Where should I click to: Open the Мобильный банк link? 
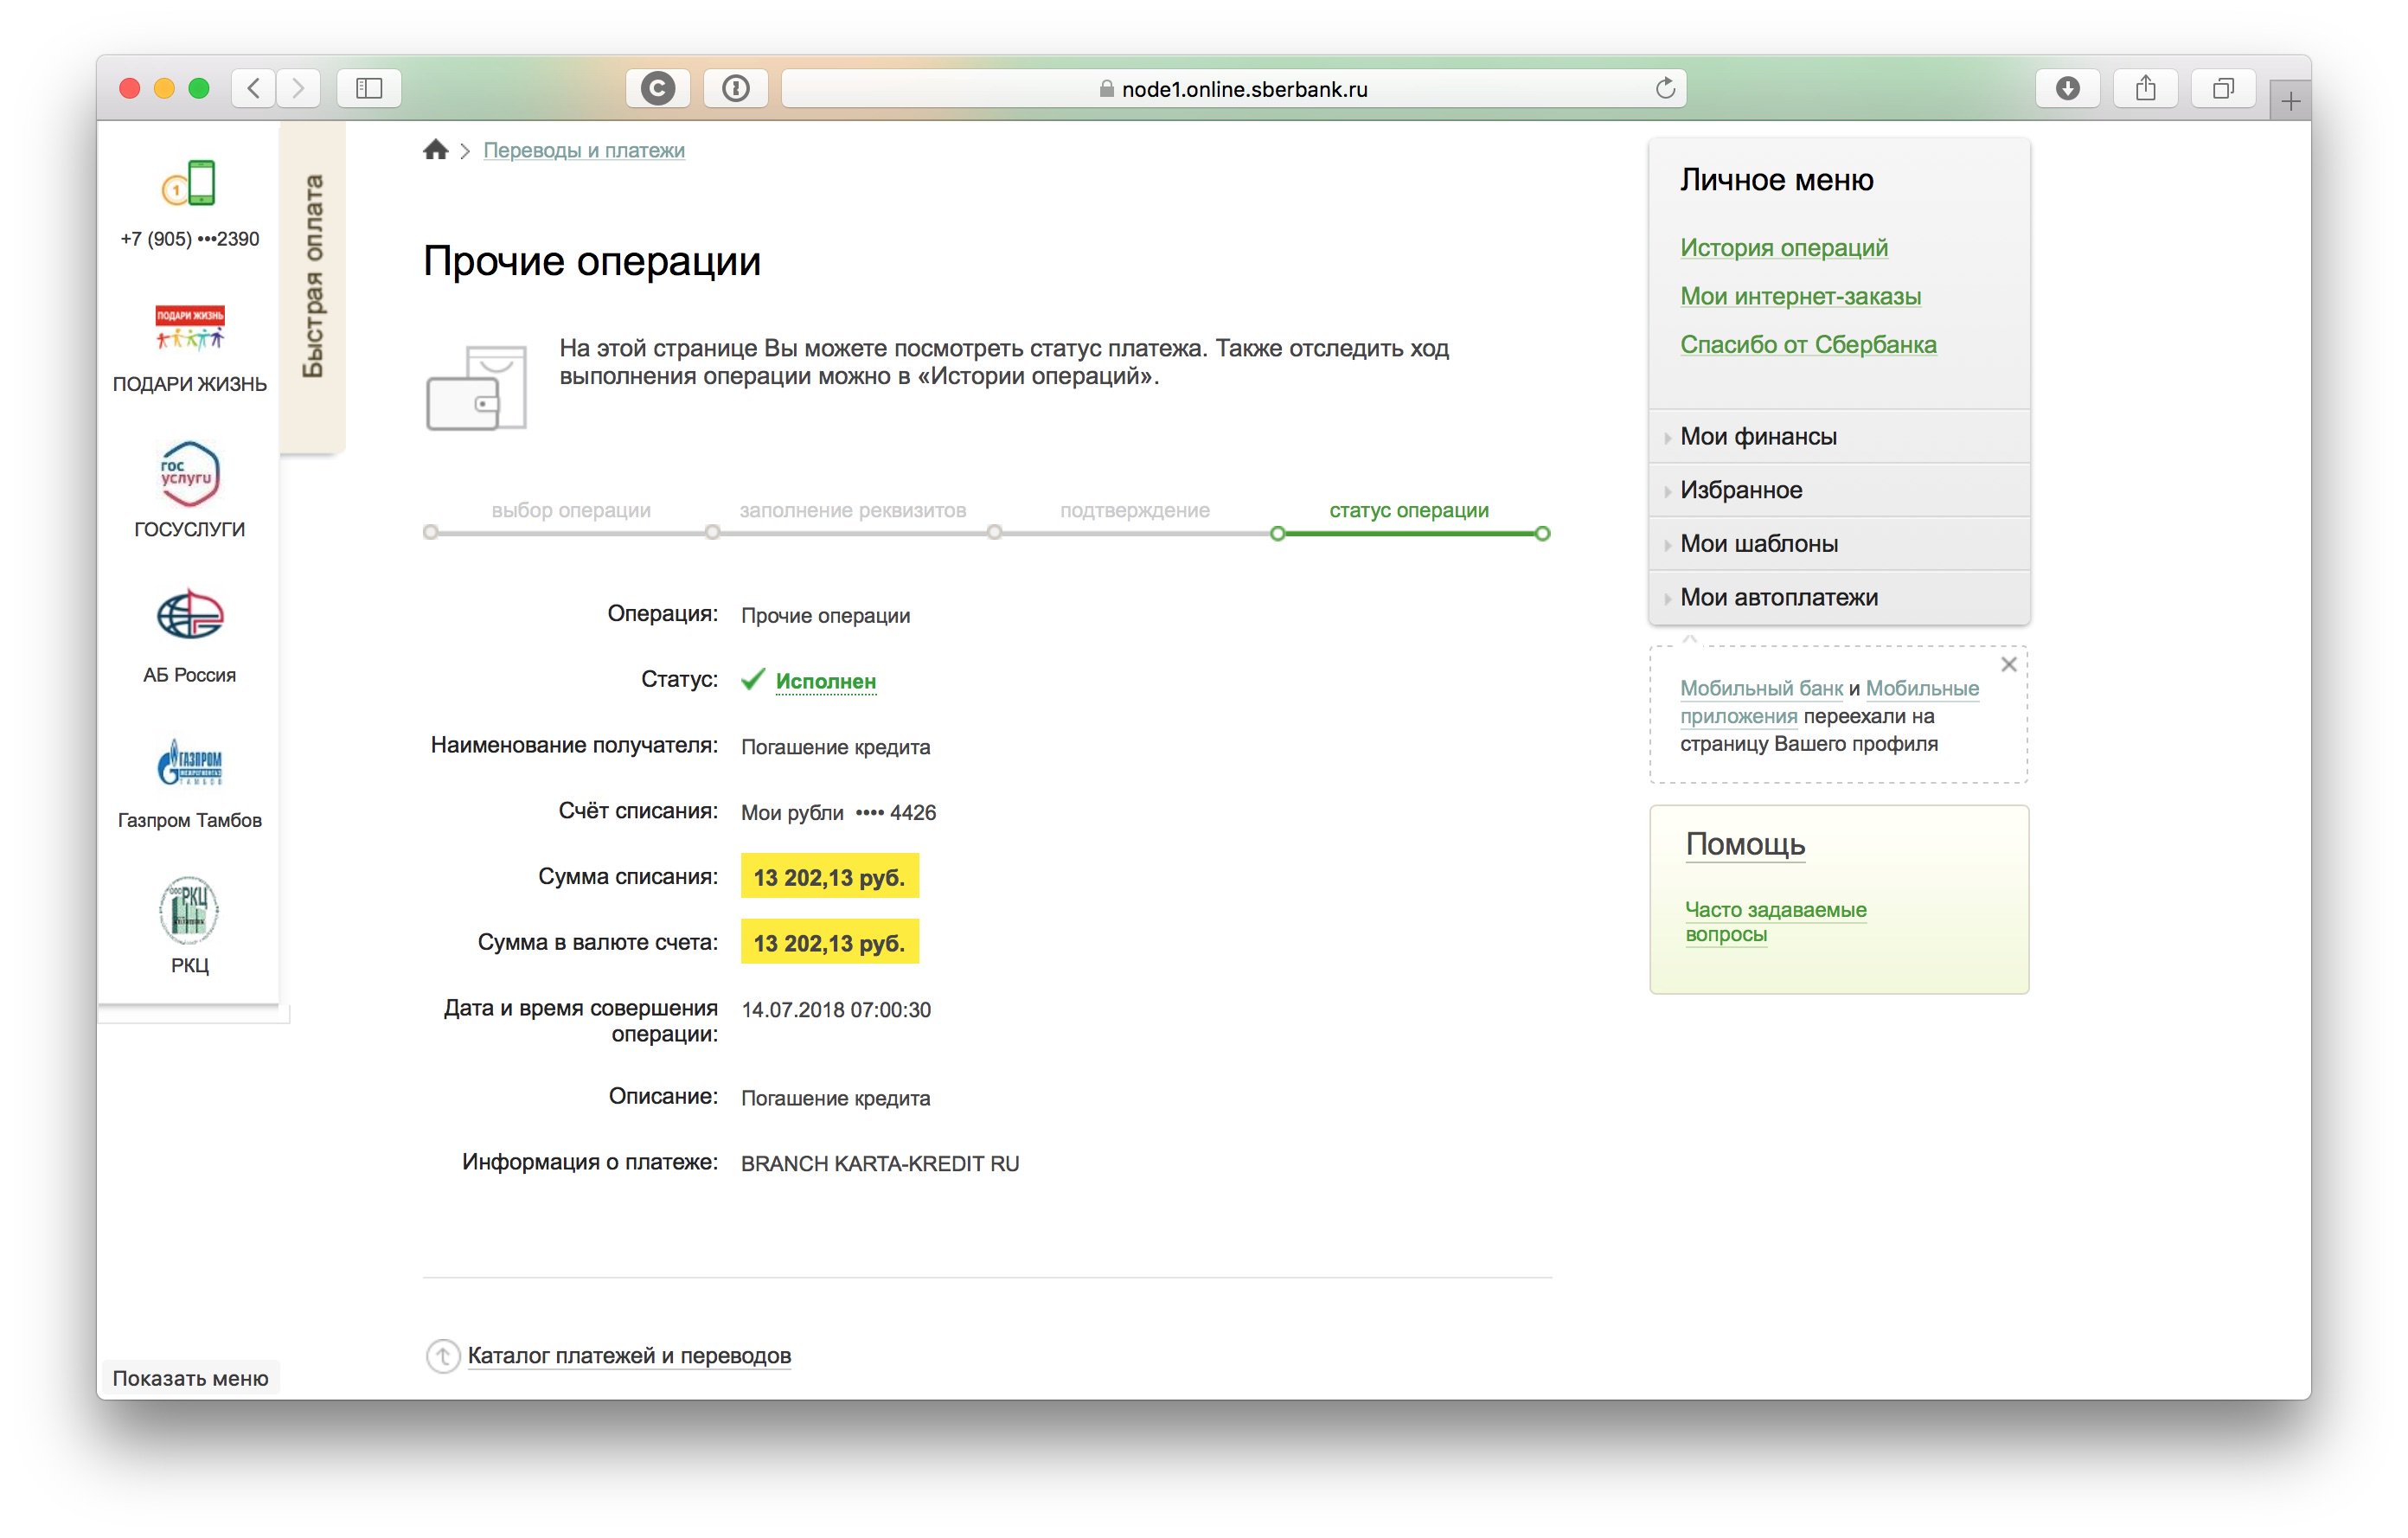[x=1761, y=688]
